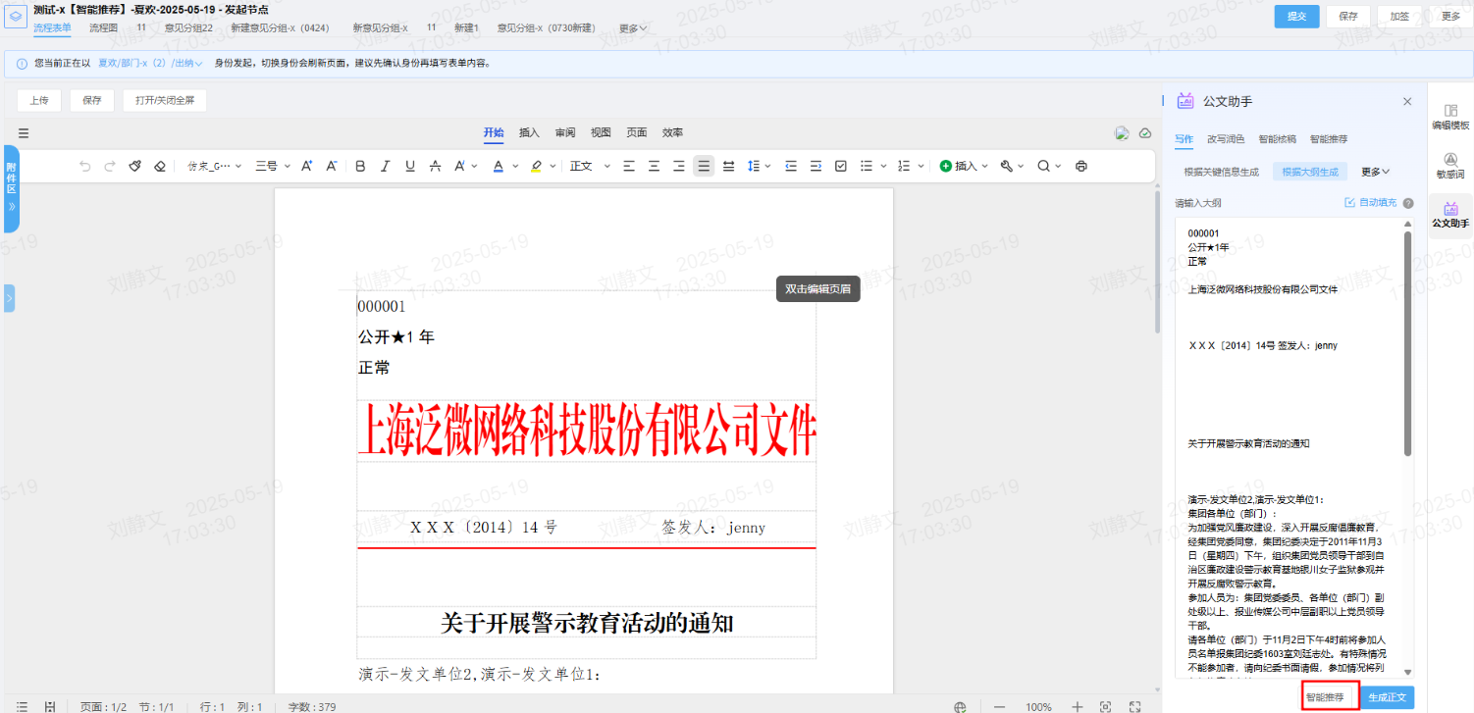Click the clear formatting eraser icon
Image resolution: width=1474 pixels, height=713 pixels.
point(160,166)
